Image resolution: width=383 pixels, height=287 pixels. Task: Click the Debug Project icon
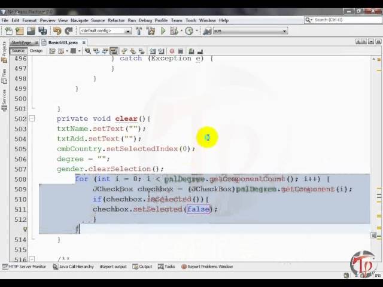(174, 30)
